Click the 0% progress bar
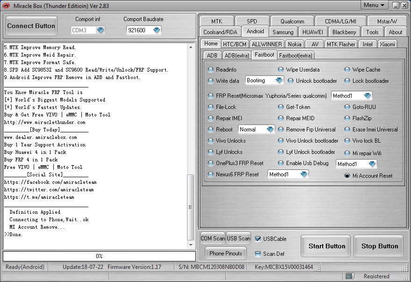The image size is (411, 282). pos(99,256)
